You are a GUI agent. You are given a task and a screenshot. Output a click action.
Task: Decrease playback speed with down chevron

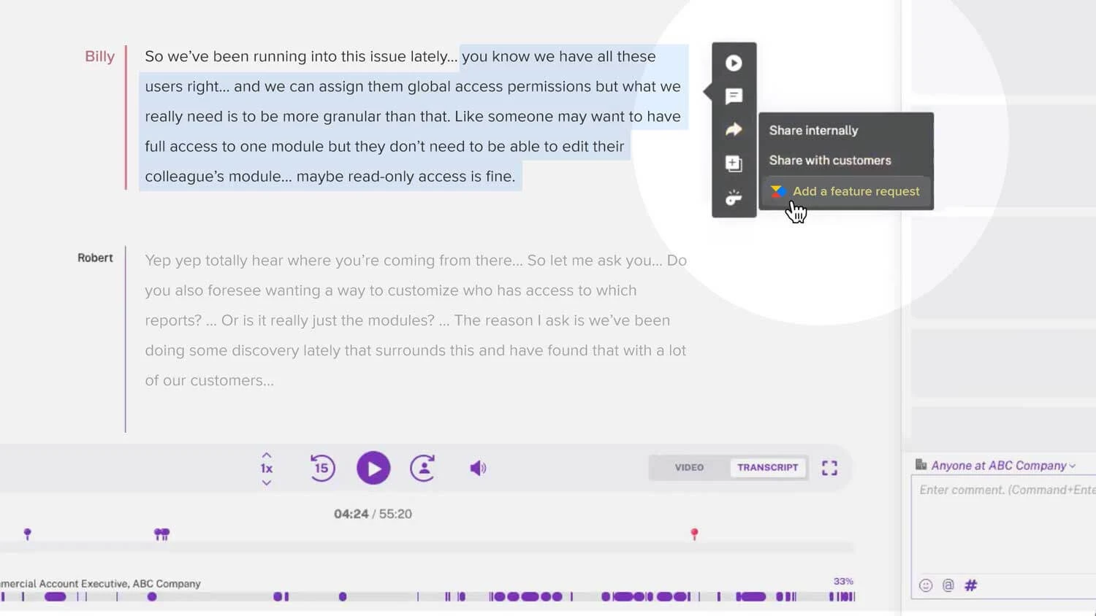(267, 482)
